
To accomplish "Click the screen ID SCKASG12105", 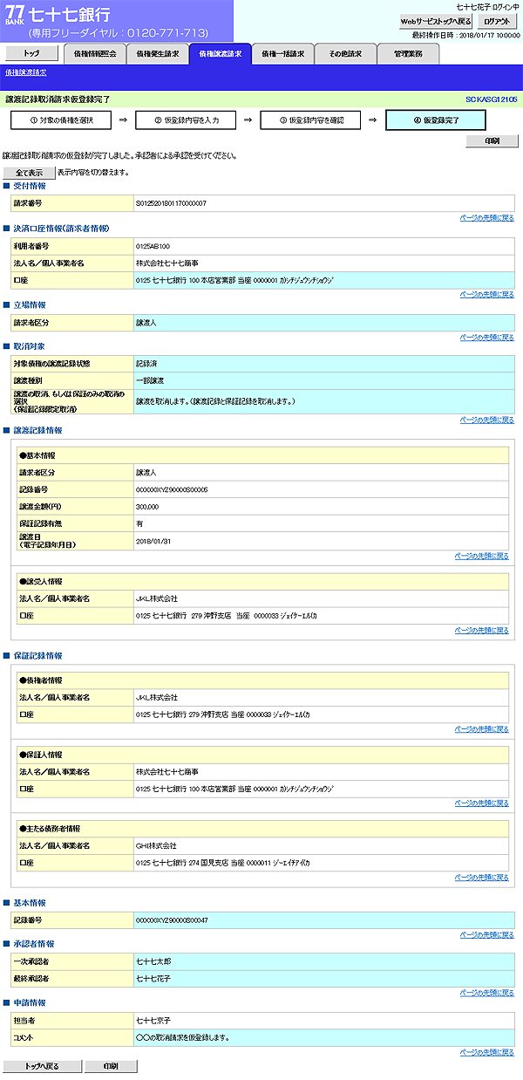I will coord(491,100).
